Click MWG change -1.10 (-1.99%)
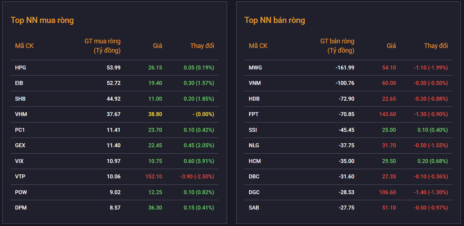Screen dimensions: 464x226 [431, 67]
